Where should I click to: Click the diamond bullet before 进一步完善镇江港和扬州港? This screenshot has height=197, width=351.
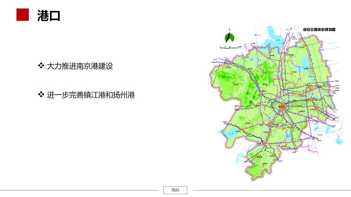tap(41, 95)
